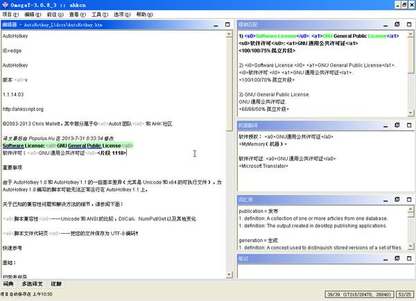
Task: Click the MyMemory machine translation result
Action: pos(286,140)
